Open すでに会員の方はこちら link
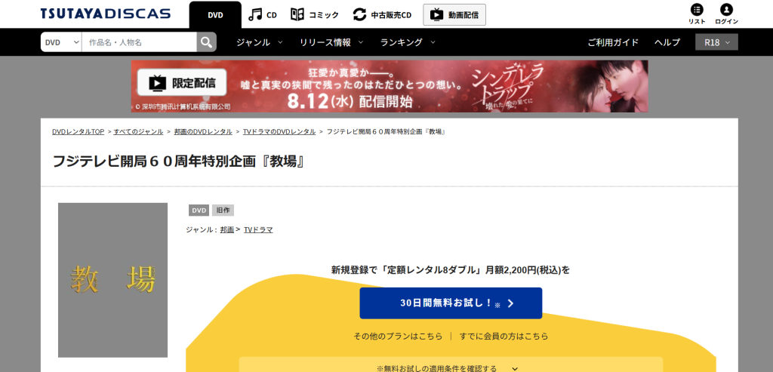This screenshot has height=372, width=773. tap(504, 337)
